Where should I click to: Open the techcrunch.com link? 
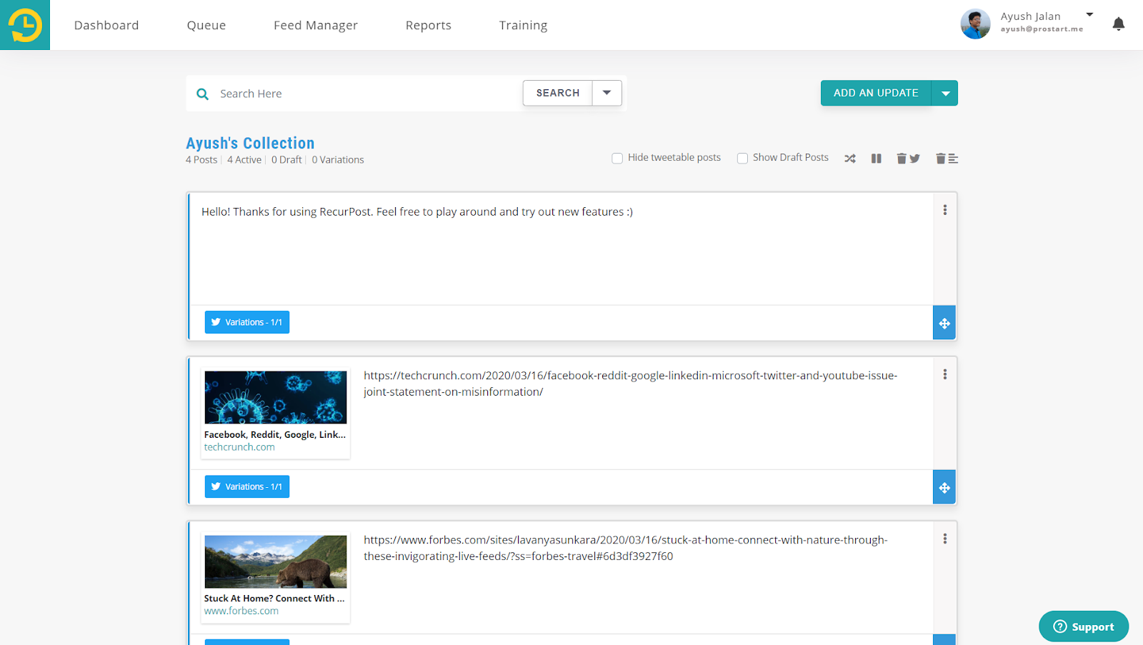239,447
